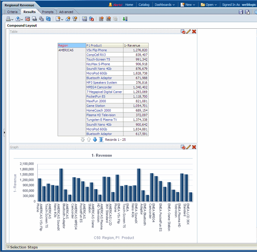Expand the Selection Steps pane
Image resolution: width=257 pixels, height=252 pixels.
click(8, 247)
